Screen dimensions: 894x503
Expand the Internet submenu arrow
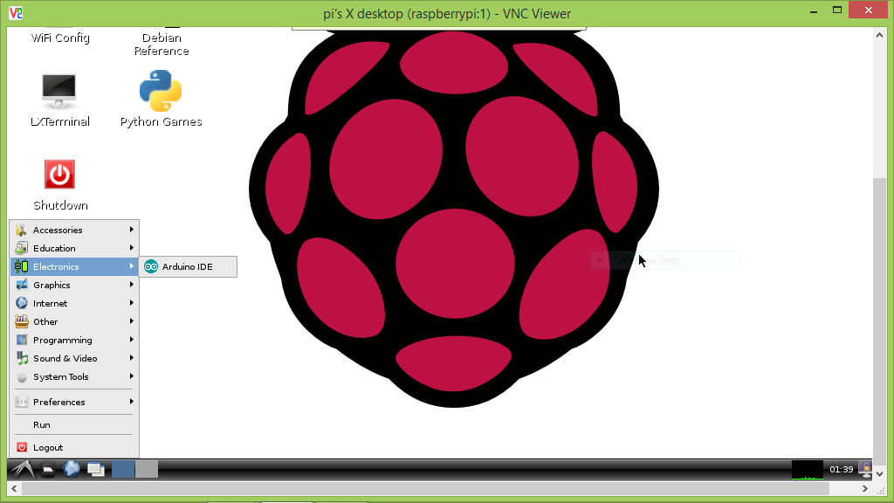point(132,303)
